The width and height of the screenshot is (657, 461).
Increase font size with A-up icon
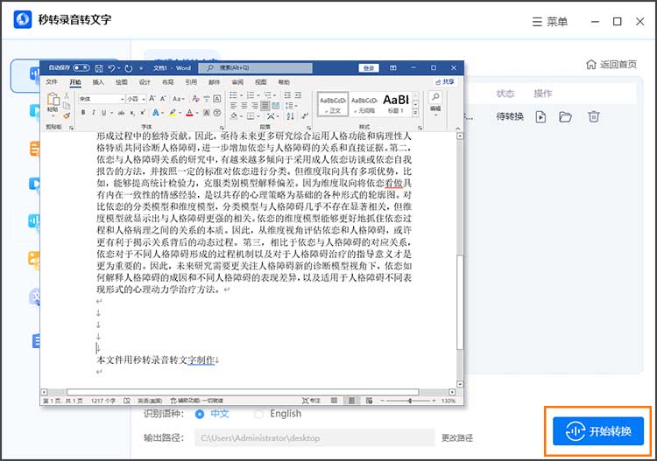(152, 99)
